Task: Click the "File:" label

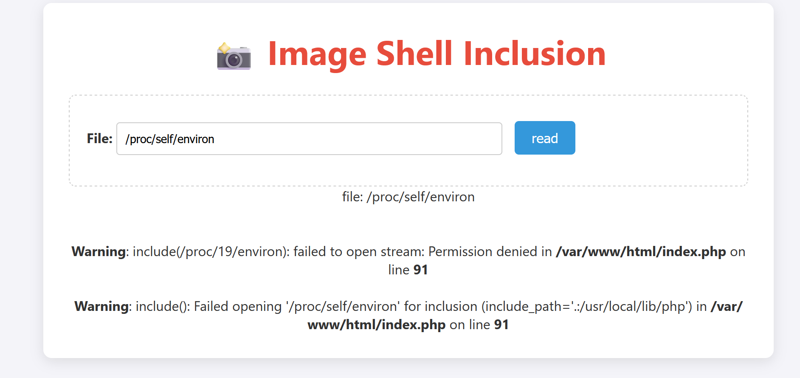Action: (x=99, y=139)
